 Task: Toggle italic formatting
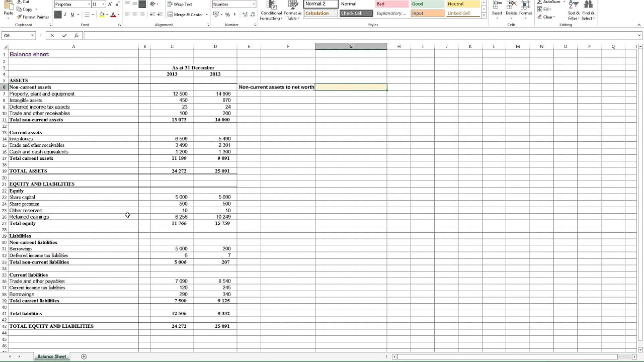point(65,15)
